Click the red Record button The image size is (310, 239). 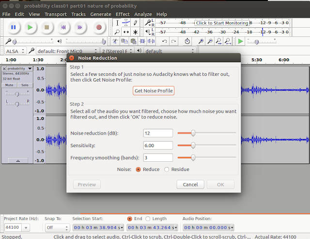(99, 27)
